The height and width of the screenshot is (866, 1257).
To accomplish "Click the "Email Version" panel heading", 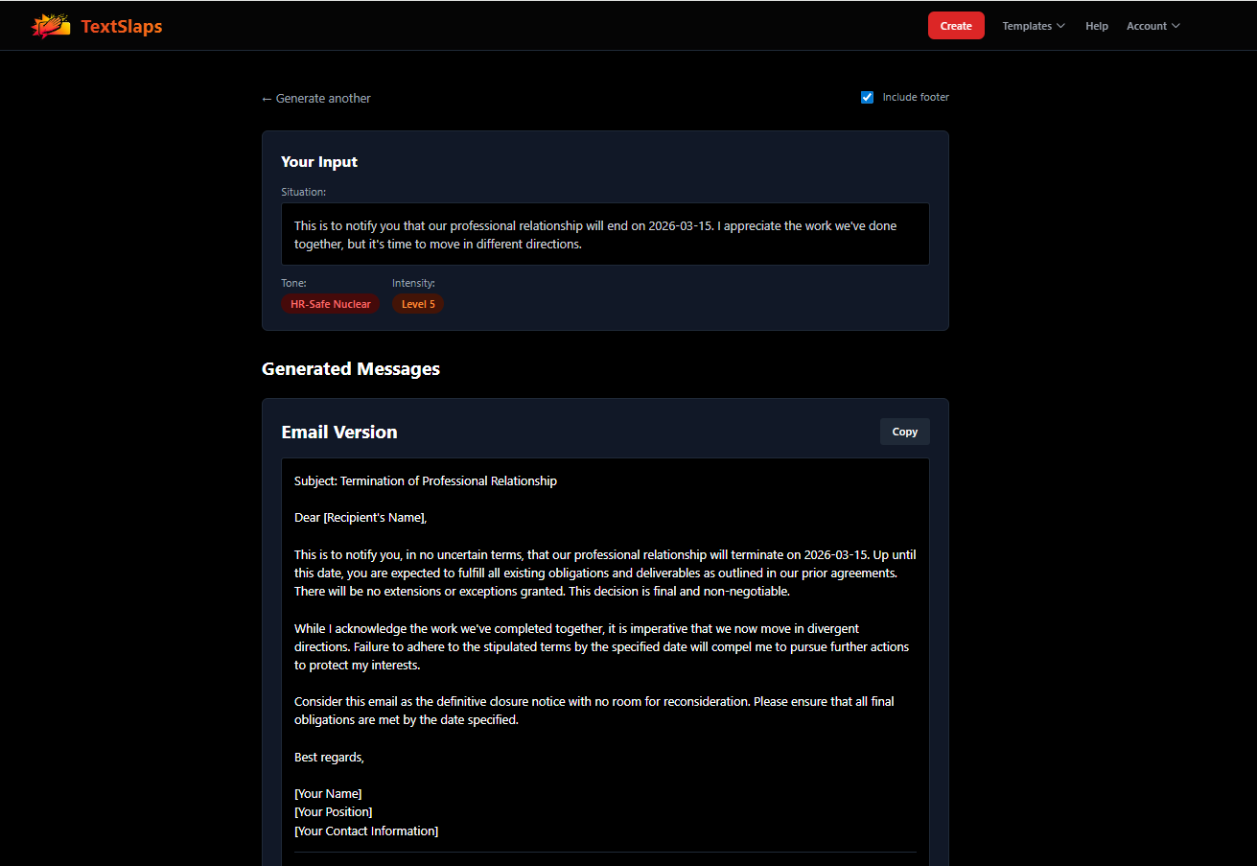I will click(338, 432).
